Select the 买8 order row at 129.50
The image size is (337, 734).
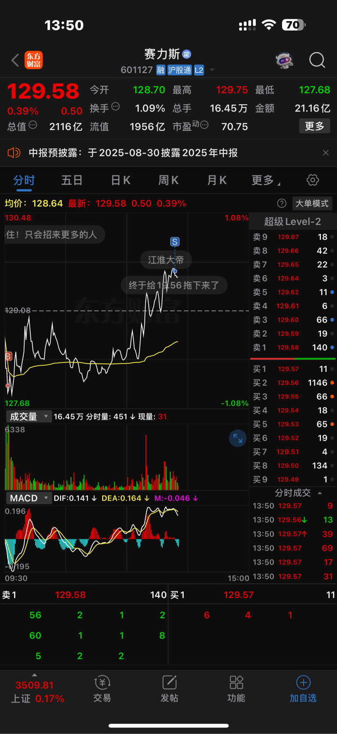pyautogui.click(x=293, y=465)
